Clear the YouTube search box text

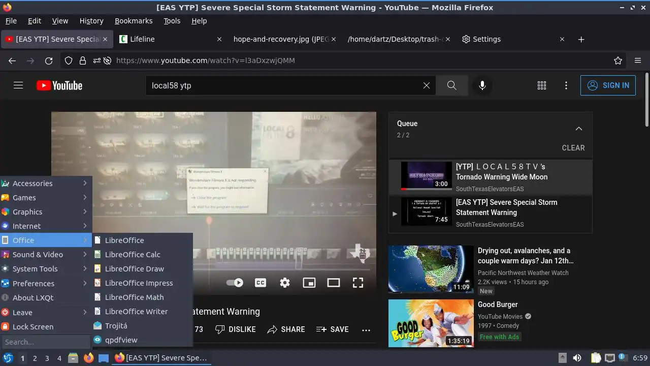pos(427,85)
